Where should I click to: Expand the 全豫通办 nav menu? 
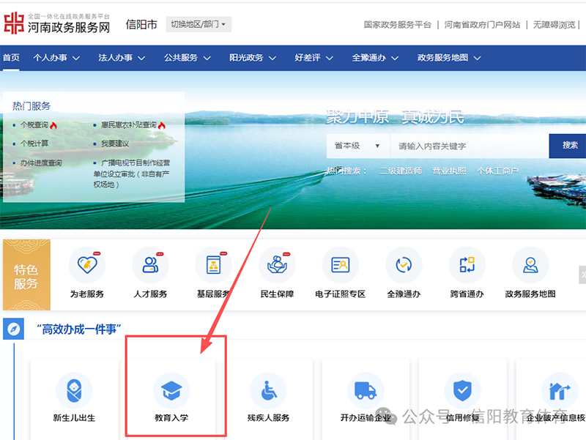(x=375, y=58)
